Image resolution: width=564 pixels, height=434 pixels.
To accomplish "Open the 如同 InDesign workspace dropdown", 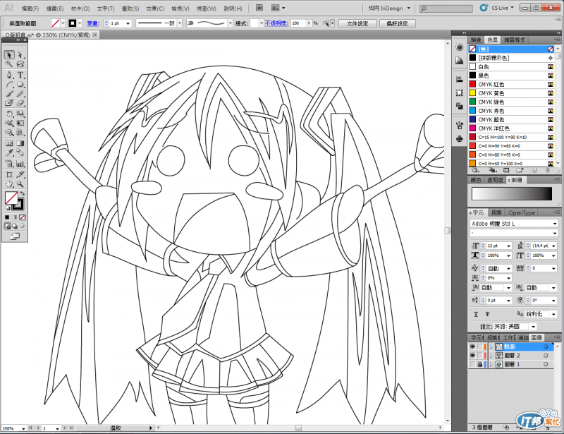I will (x=390, y=8).
